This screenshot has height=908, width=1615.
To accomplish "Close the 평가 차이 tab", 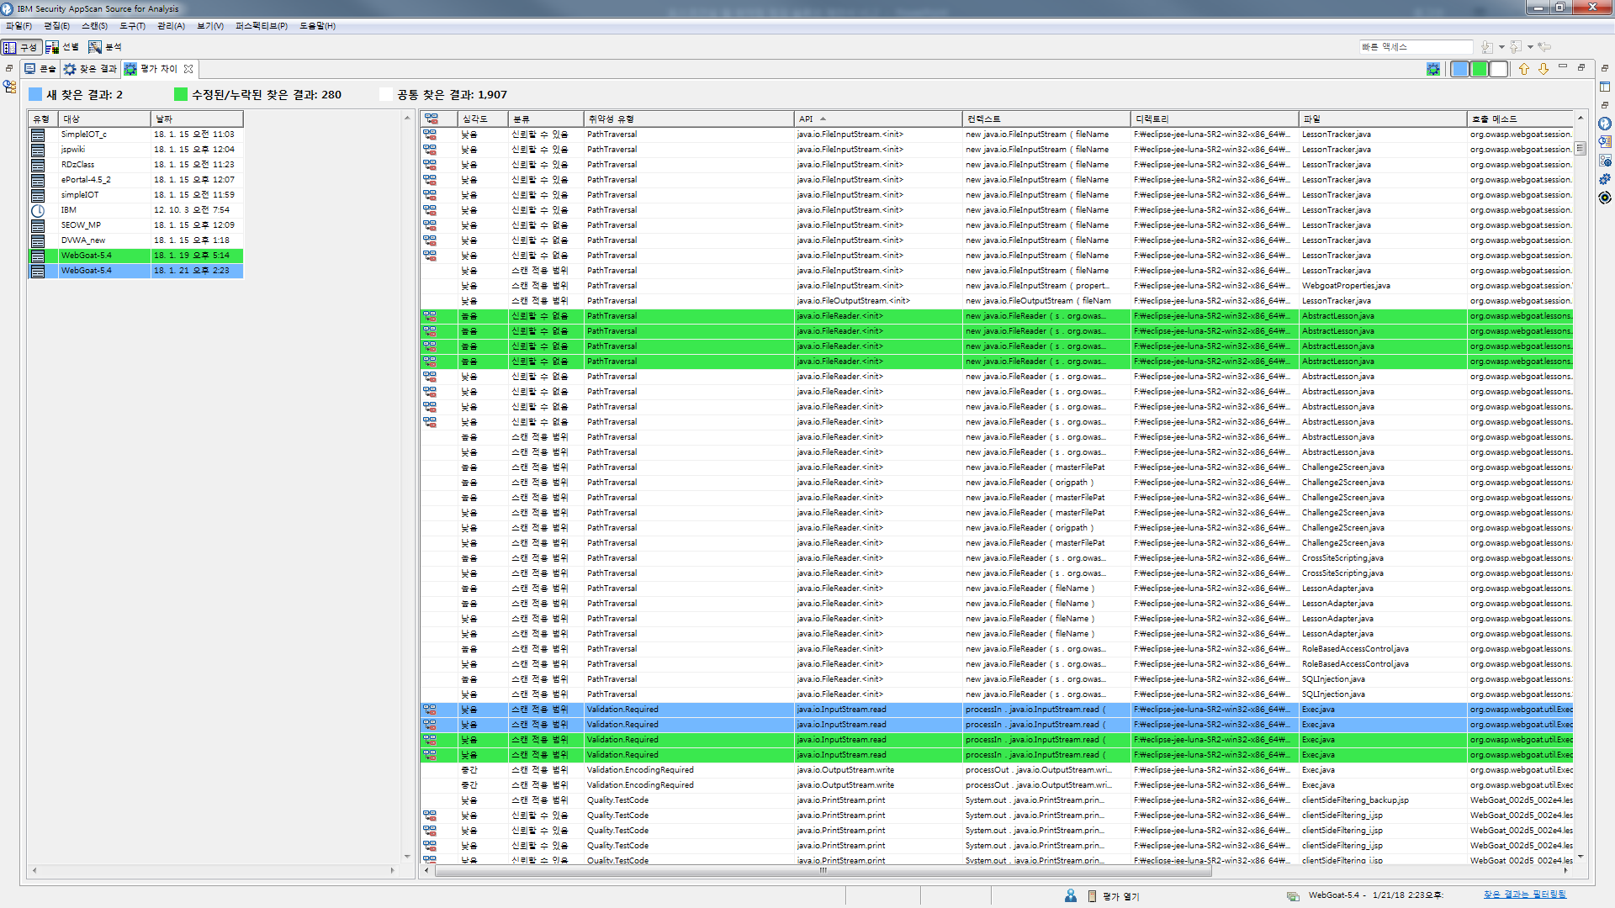I will pyautogui.click(x=188, y=69).
